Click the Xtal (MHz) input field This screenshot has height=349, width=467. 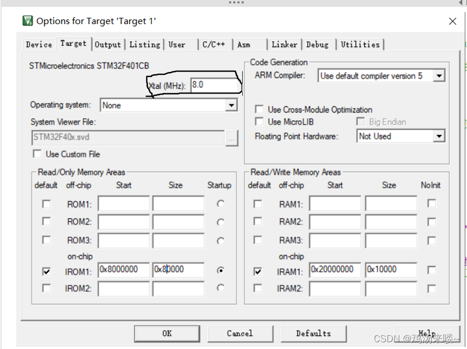tap(215, 85)
